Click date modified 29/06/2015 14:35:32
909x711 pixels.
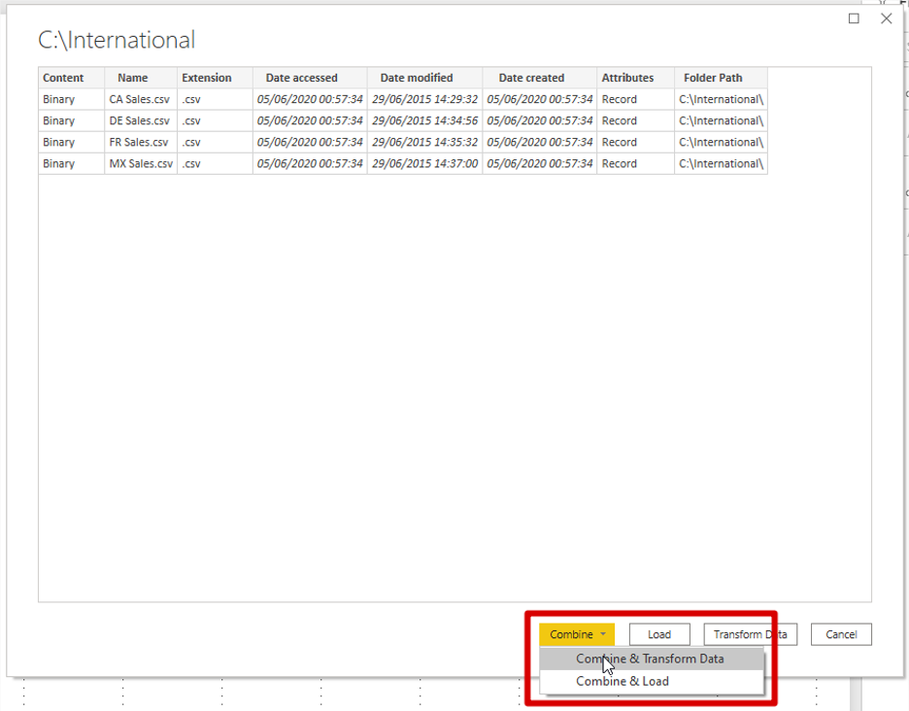tap(425, 142)
